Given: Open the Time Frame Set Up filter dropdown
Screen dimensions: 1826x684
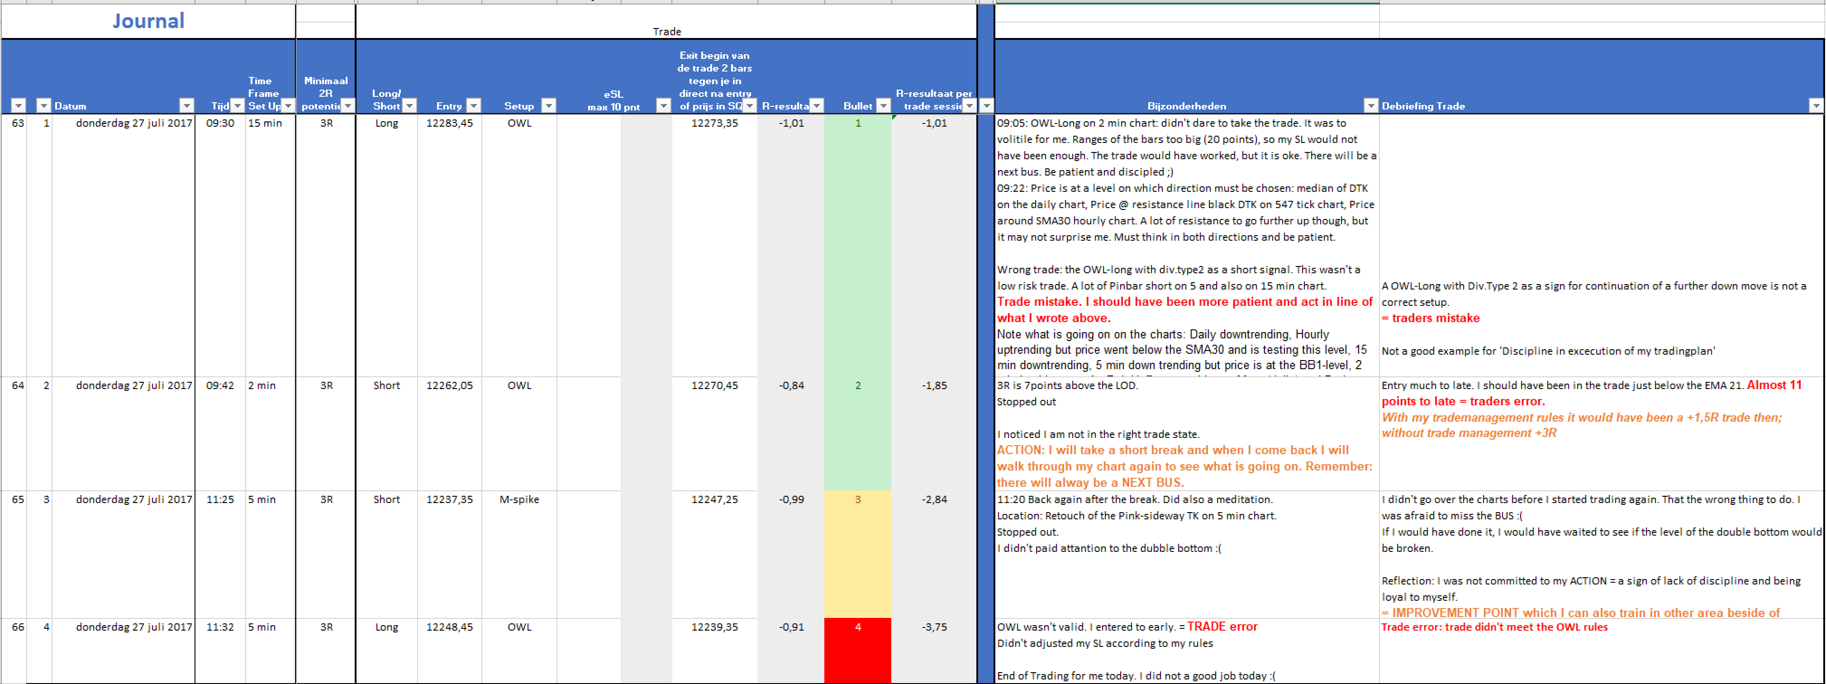Looking at the screenshot, I should click(288, 105).
